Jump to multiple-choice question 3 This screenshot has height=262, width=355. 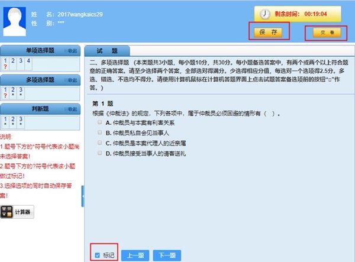pyautogui.click(x=21, y=92)
